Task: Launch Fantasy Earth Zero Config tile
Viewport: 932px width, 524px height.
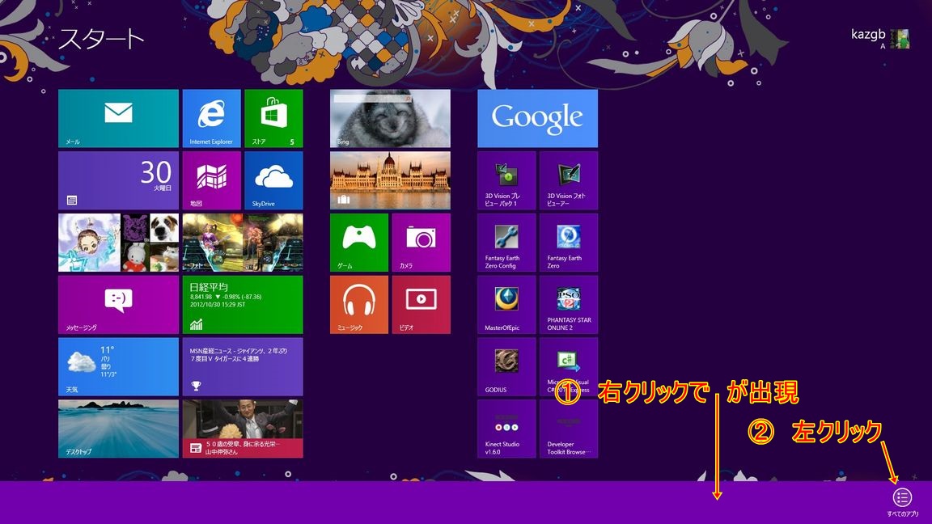Action: [x=506, y=243]
